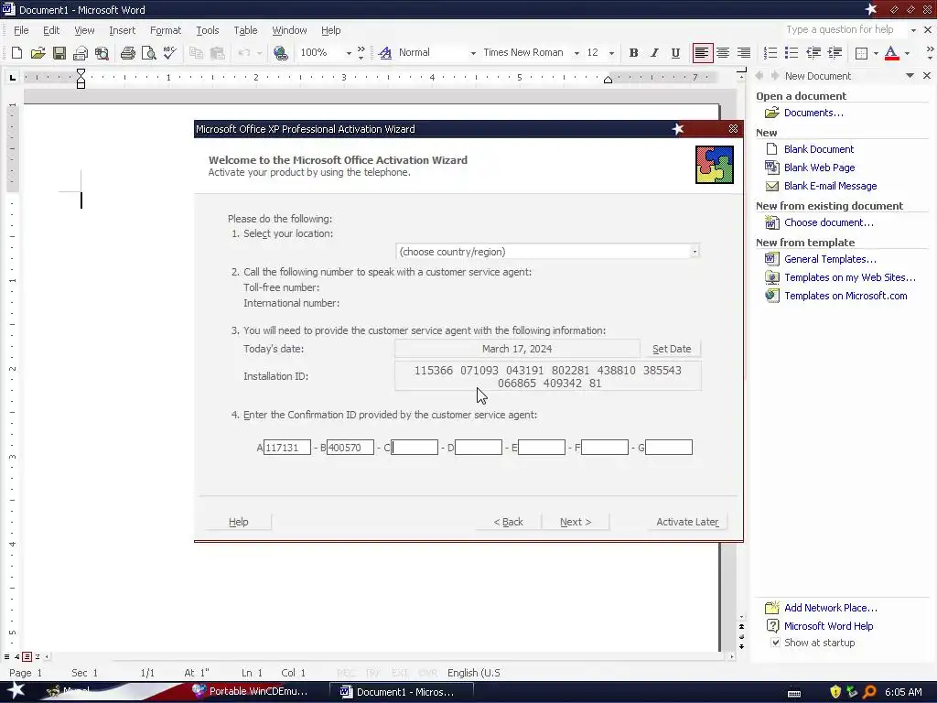
Task: Click the Activate Later button
Action: click(x=687, y=522)
